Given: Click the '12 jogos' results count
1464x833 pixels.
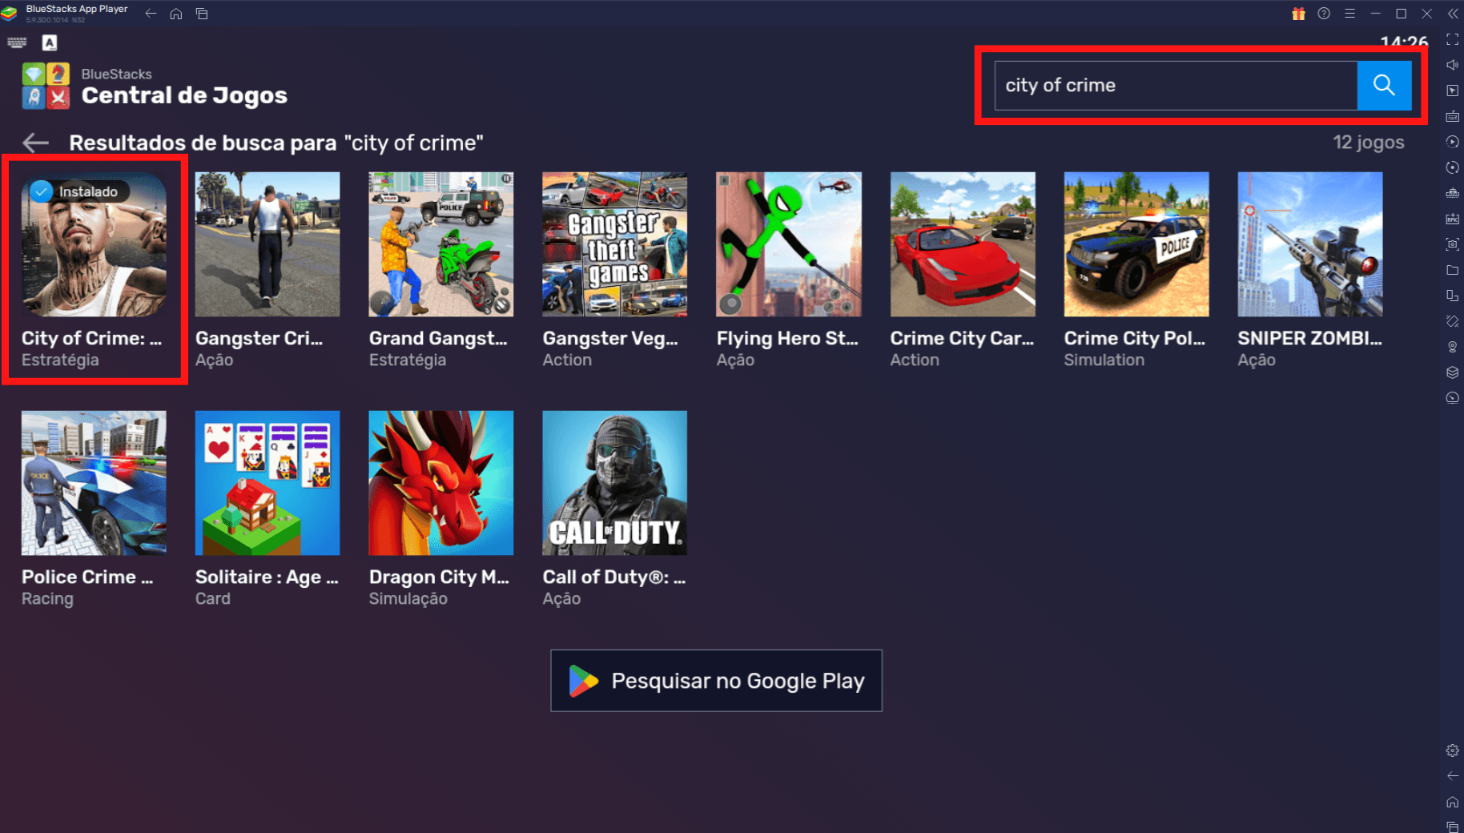Looking at the screenshot, I should pos(1368,143).
